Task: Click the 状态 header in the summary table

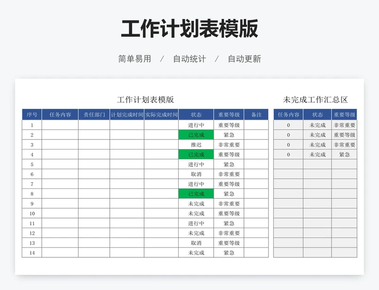Action: pos(317,114)
